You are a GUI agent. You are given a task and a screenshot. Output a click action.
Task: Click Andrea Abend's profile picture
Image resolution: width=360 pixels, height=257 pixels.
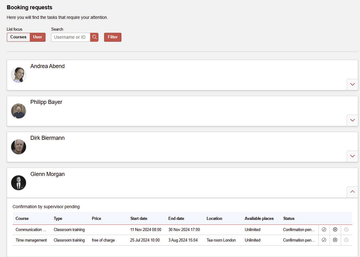point(19,75)
